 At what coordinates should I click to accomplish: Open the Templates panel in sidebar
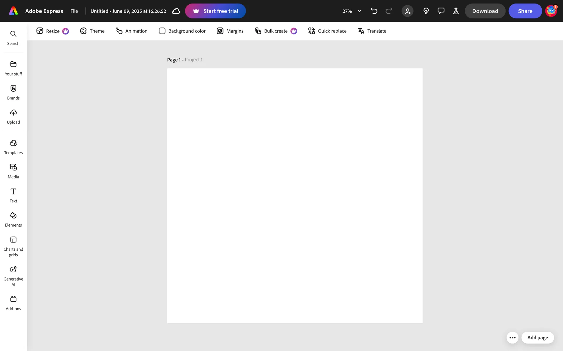pos(13,147)
